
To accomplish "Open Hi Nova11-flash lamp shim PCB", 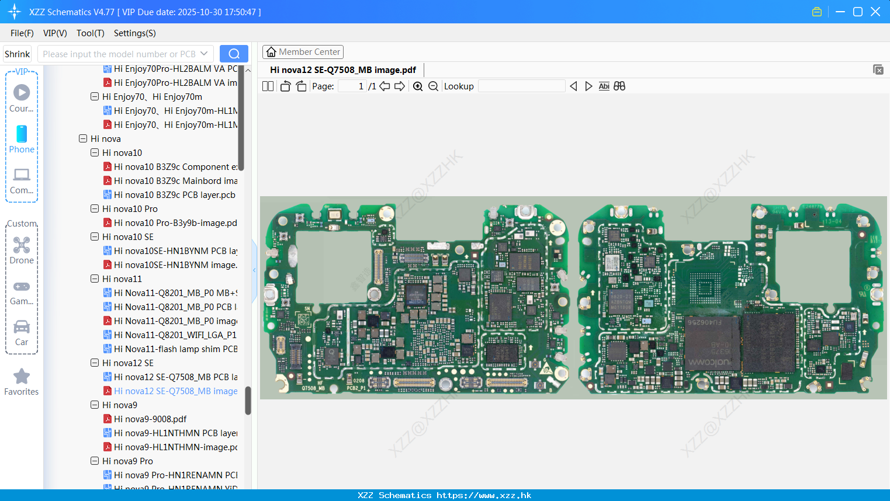I will tap(170, 349).
